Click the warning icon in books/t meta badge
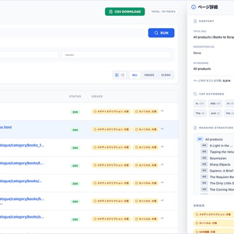Screen dimensions: 234x234 [x=95, y=165]
